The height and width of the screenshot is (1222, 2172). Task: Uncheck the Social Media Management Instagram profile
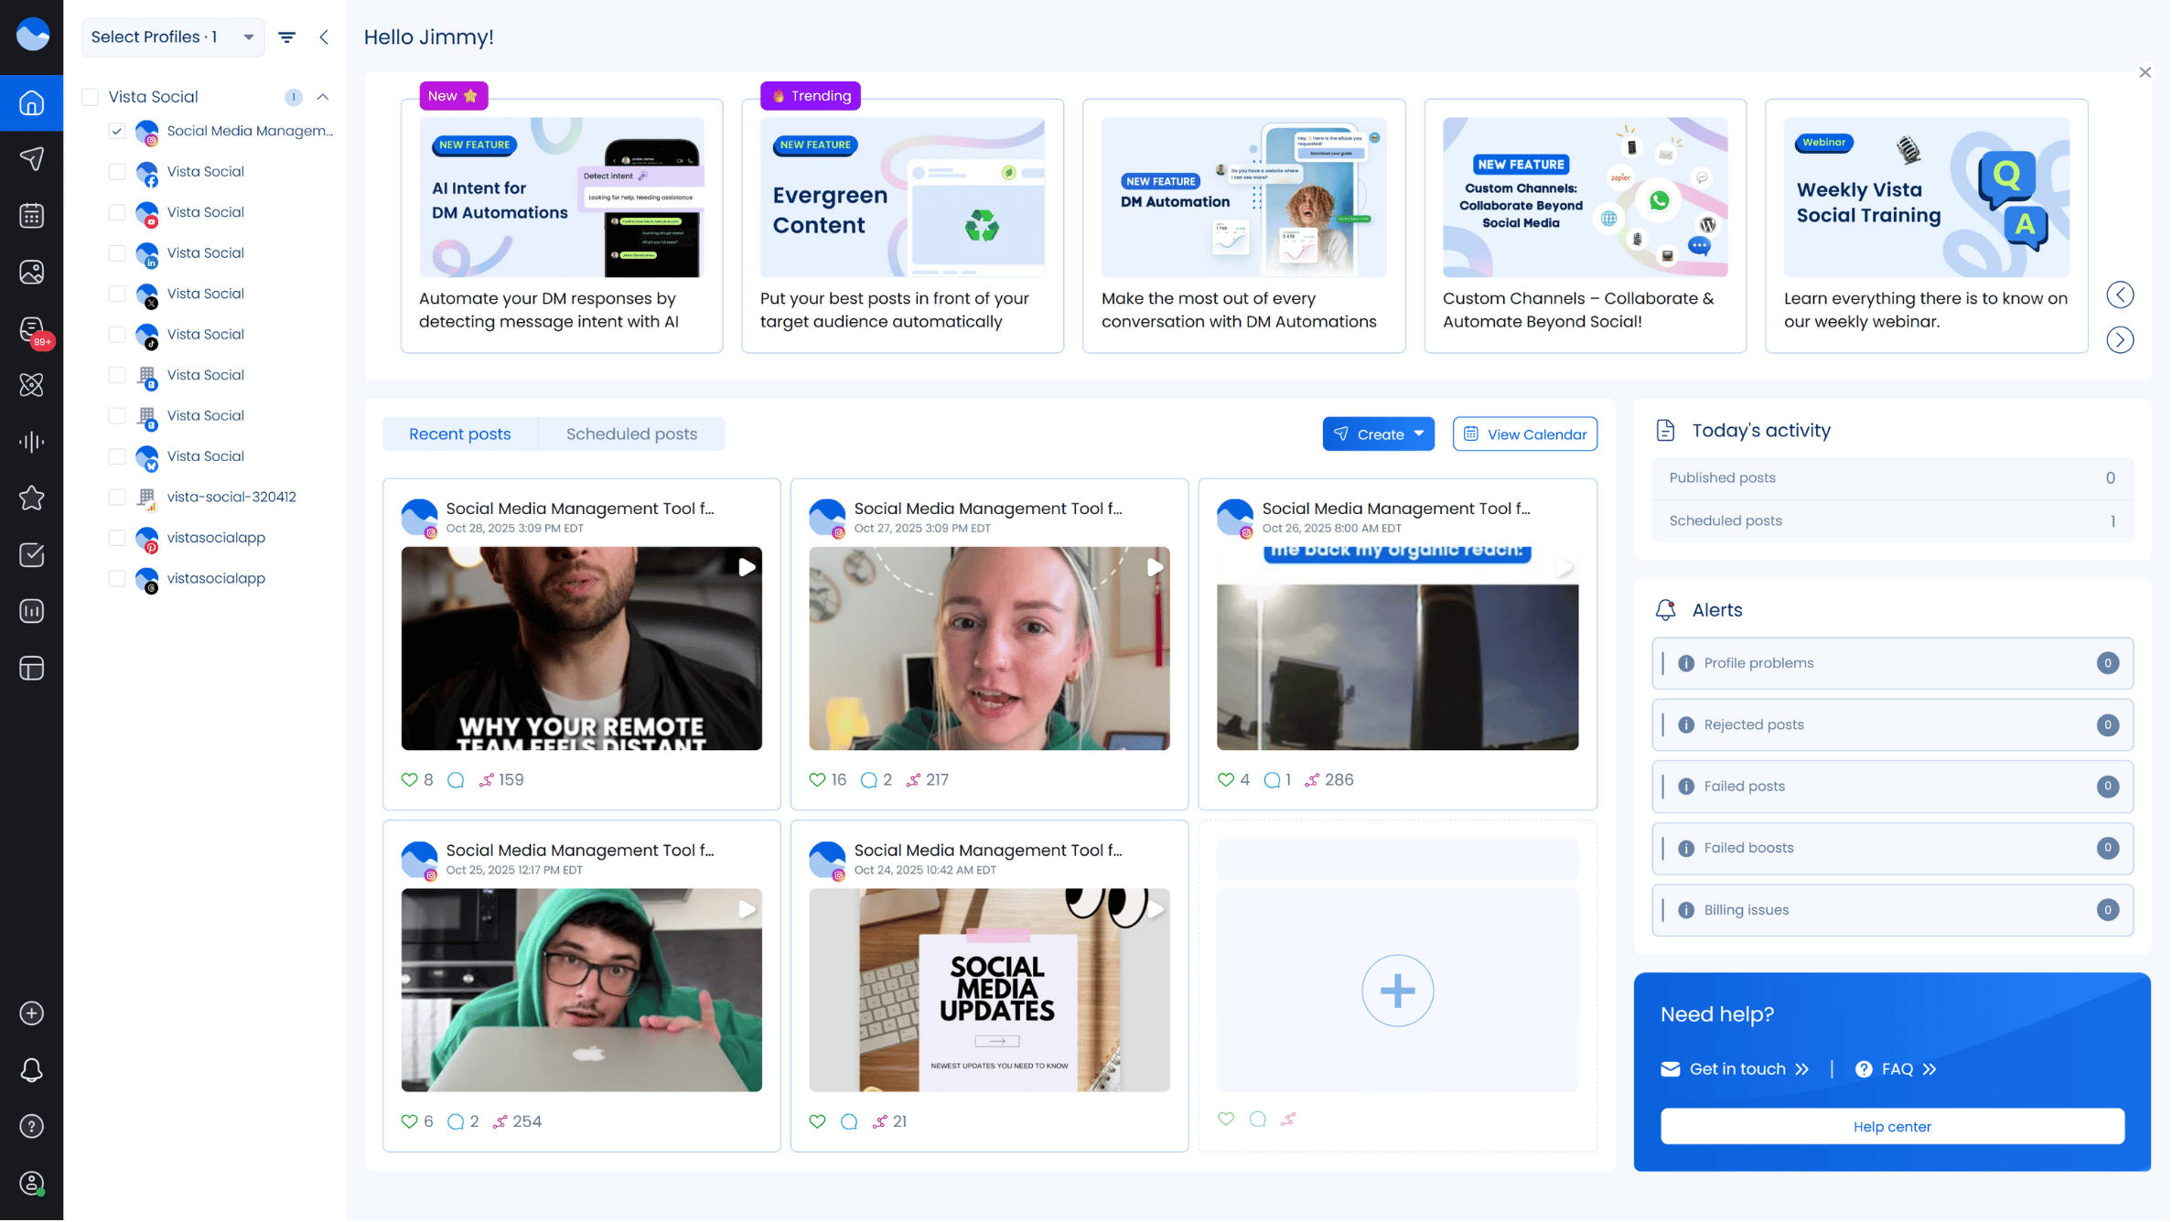point(117,132)
